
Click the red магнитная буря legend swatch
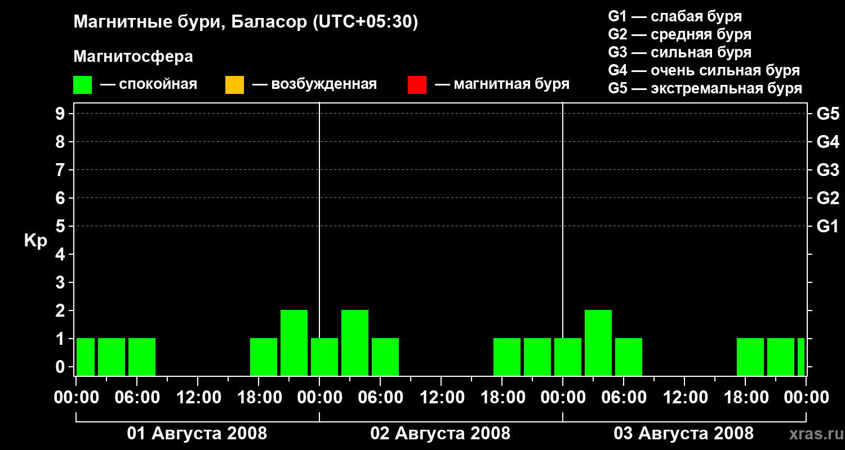[417, 84]
